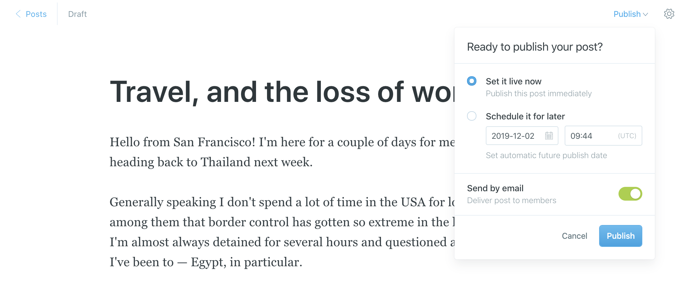Click the calendar icon in date field

[x=549, y=136]
